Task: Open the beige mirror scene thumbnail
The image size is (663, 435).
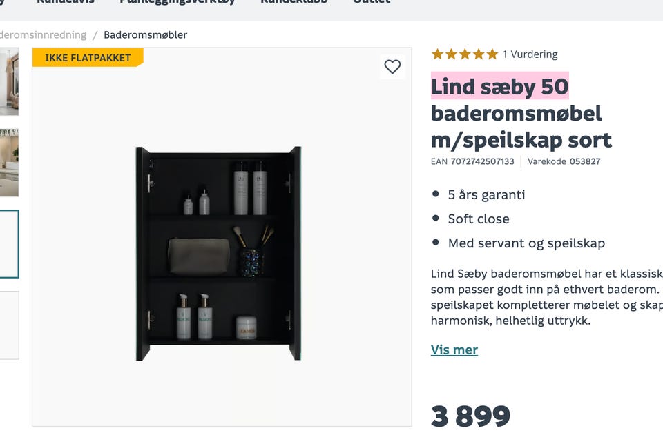Action: click(x=9, y=81)
